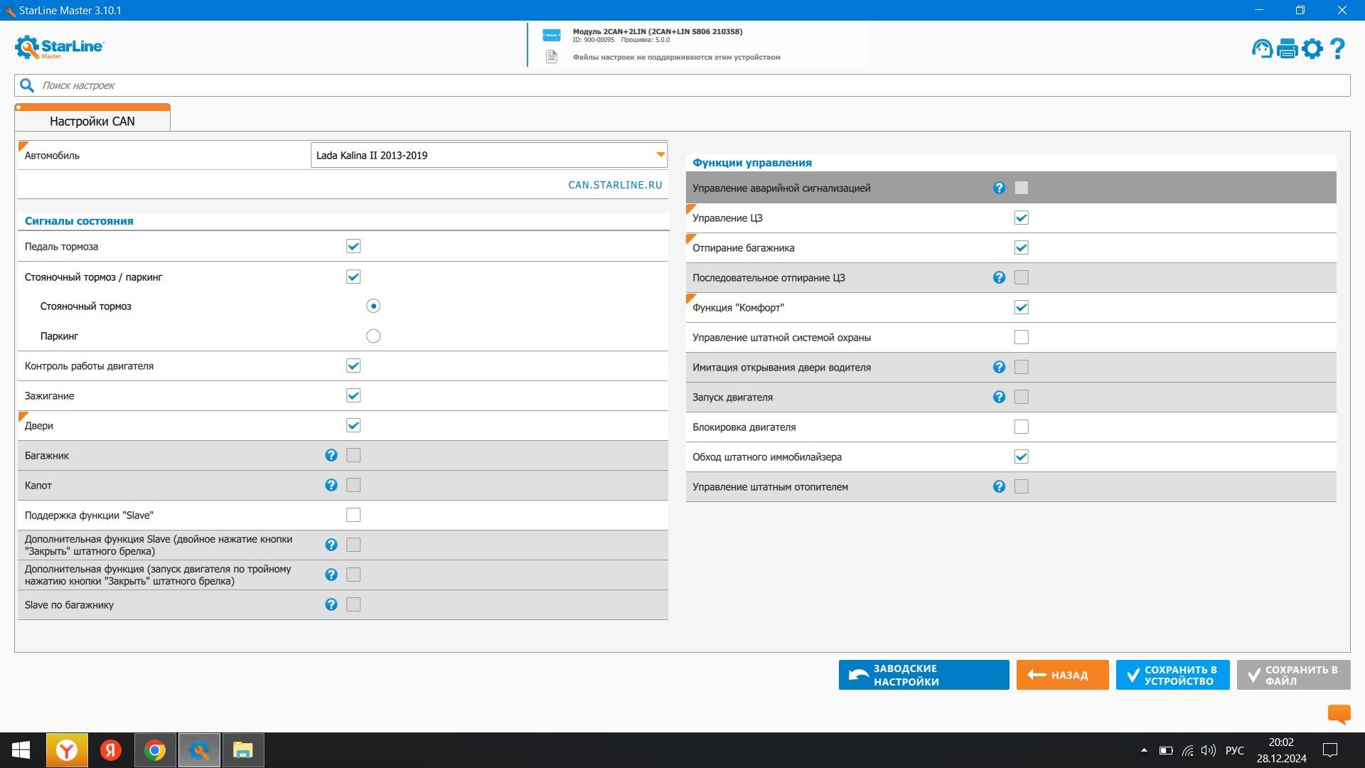Click the module device icon
Image resolution: width=1365 pixels, height=768 pixels.
pos(552,35)
